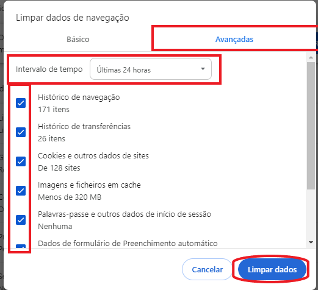Toggle the Cookies e outros dados de sites checkbox
318x290 pixels.
pyautogui.click(x=21, y=161)
